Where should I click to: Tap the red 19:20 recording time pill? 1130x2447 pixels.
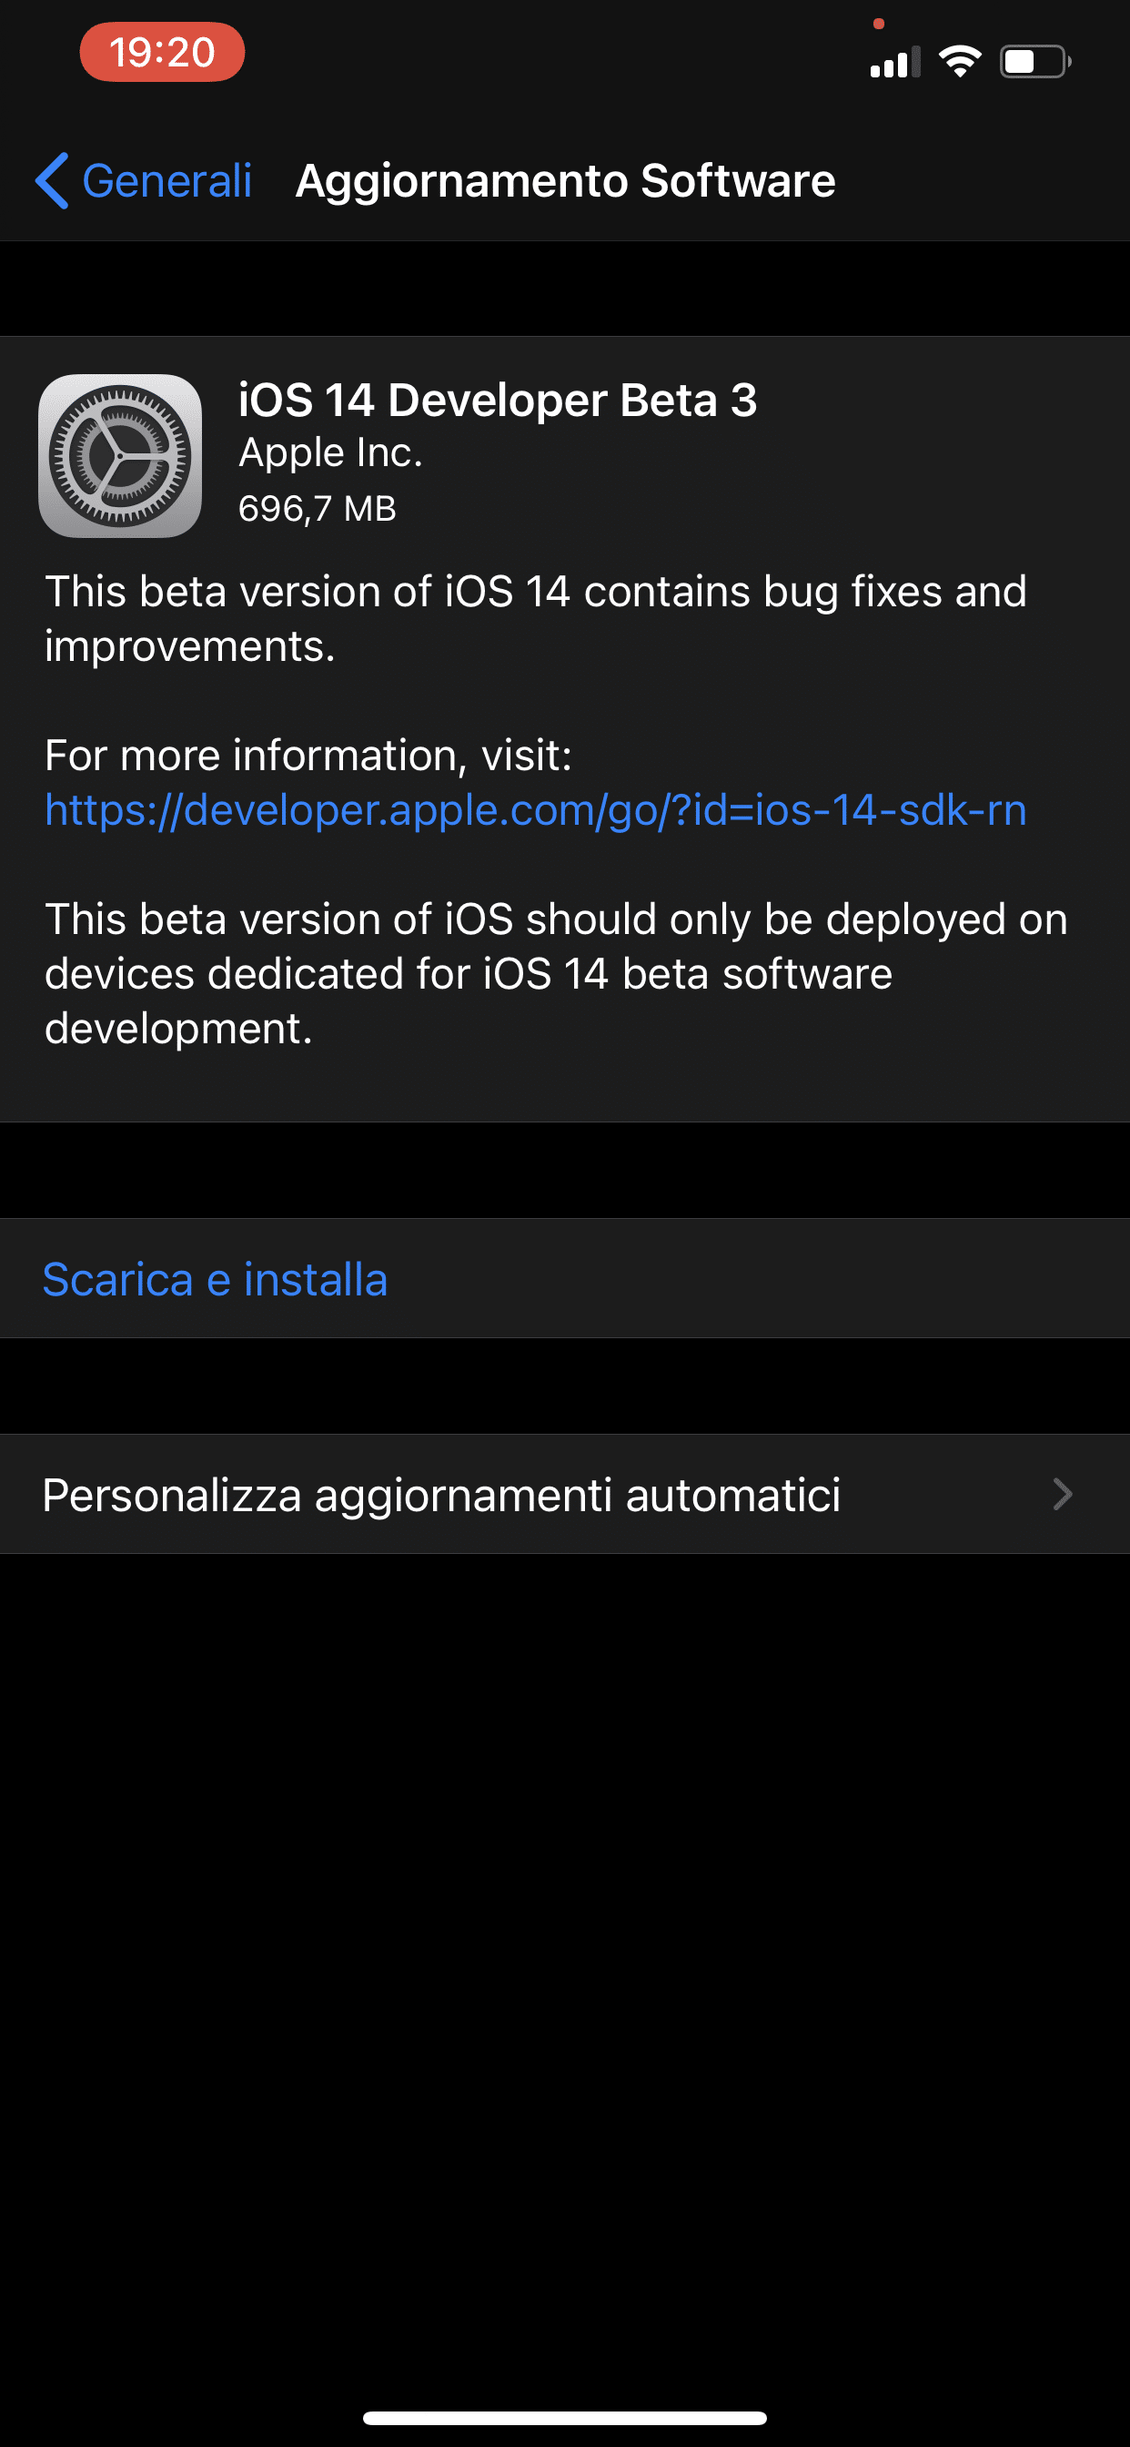pos(162,52)
